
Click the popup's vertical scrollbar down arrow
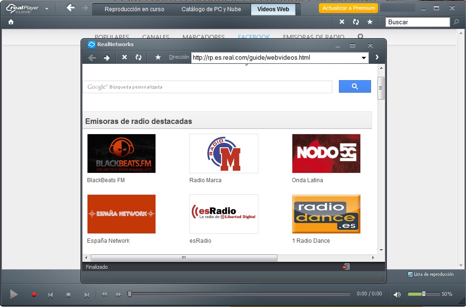tap(381, 250)
